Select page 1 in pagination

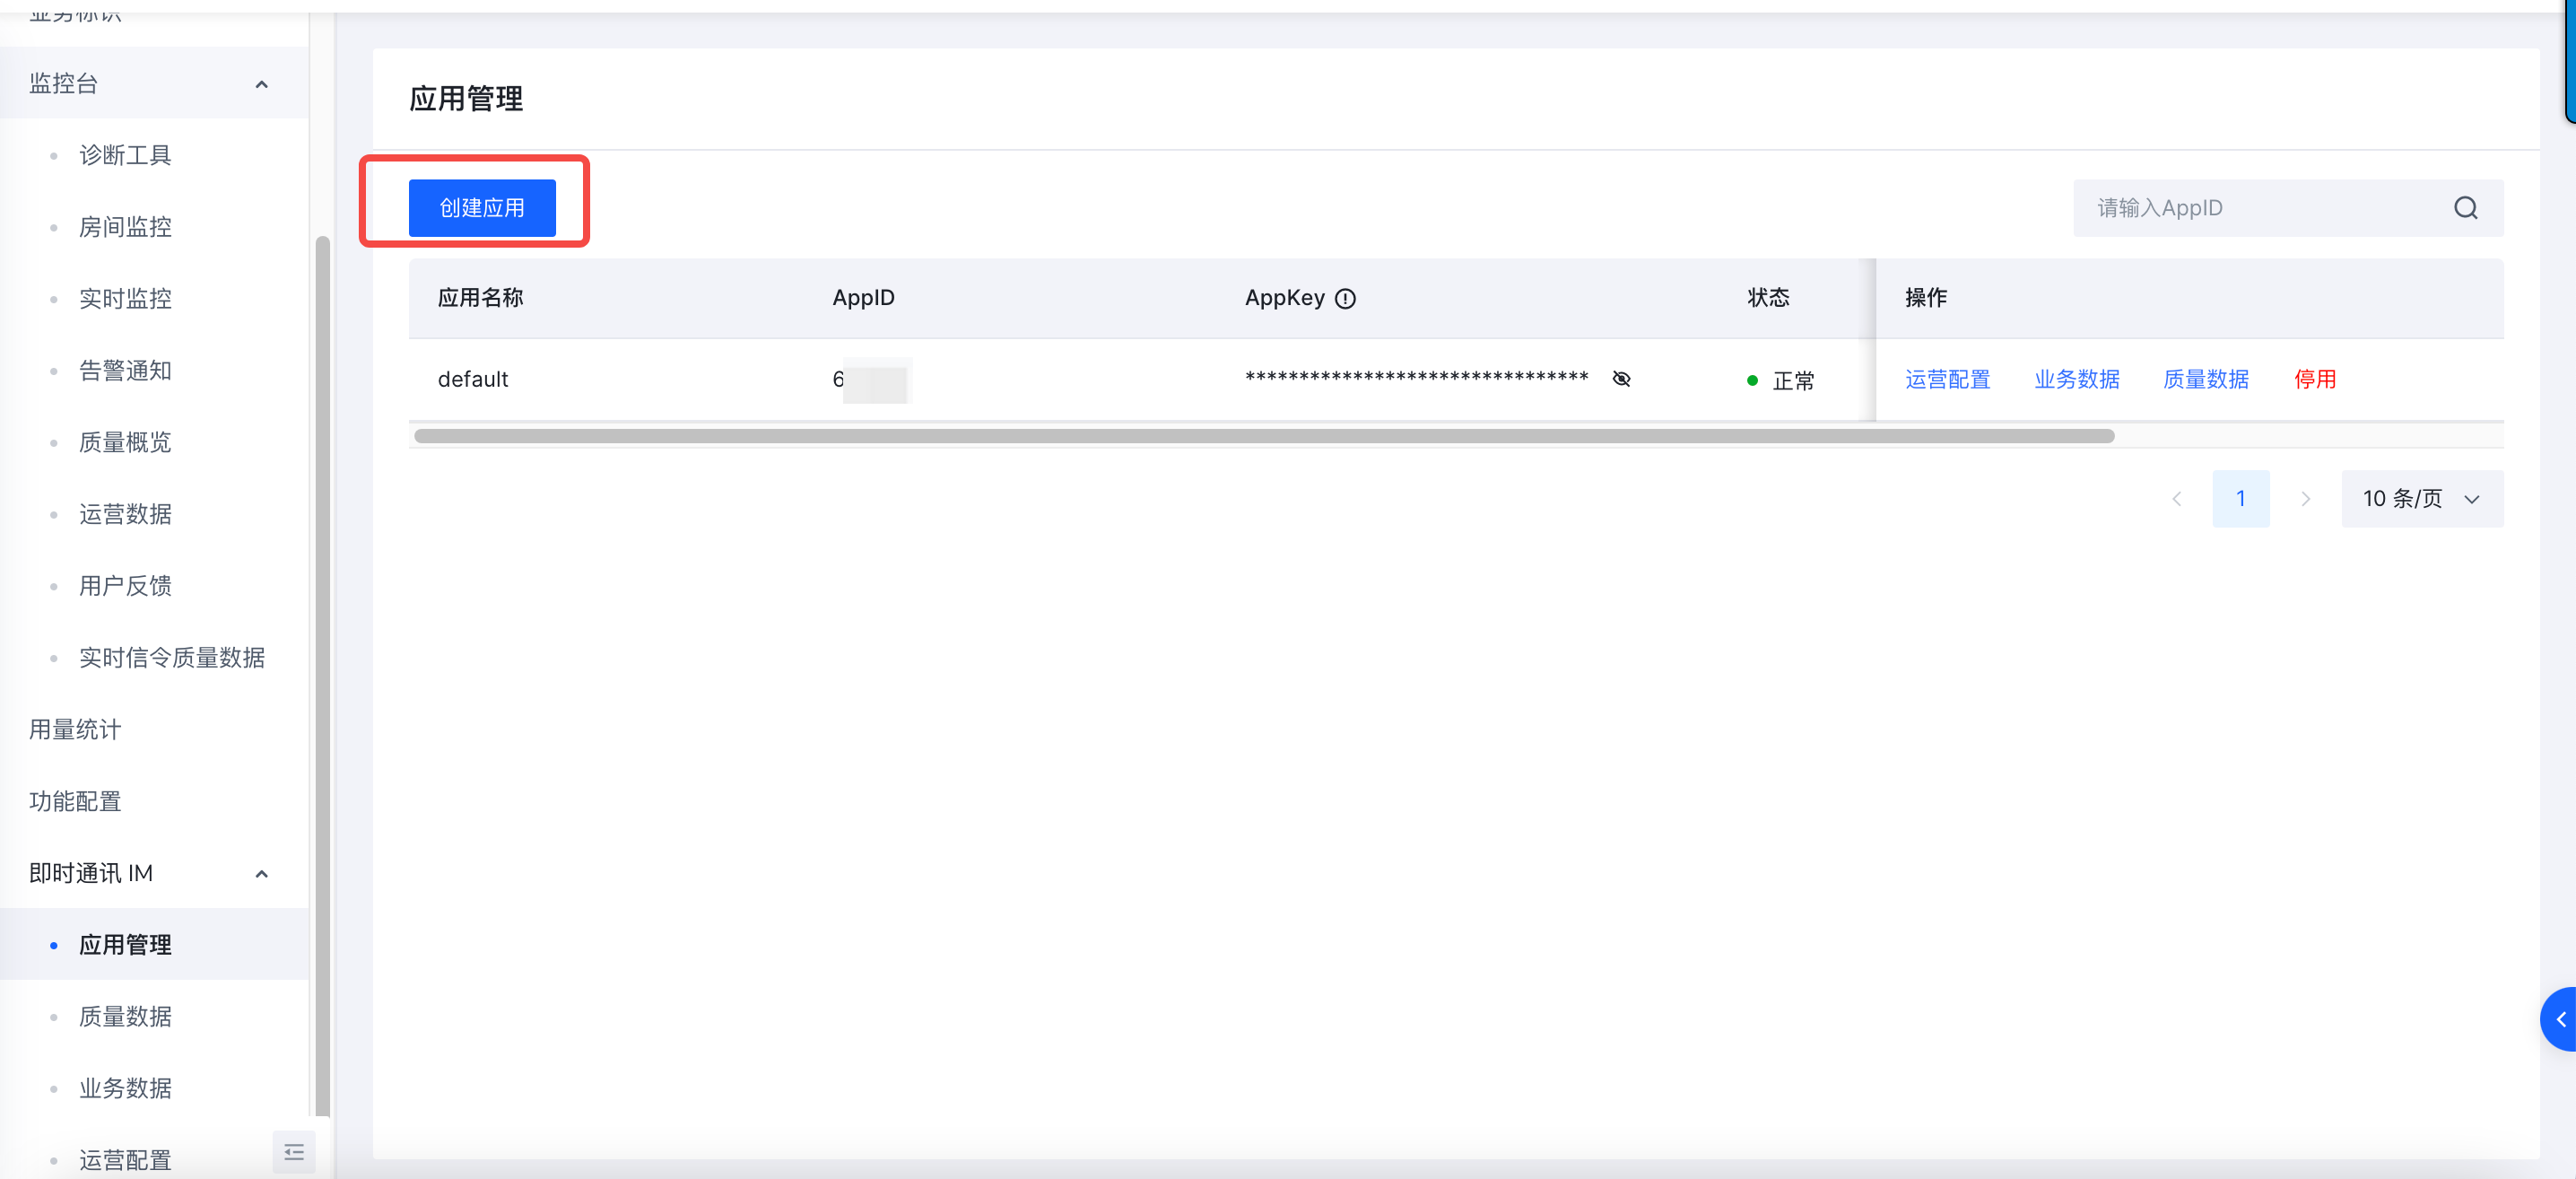click(x=2241, y=499)
